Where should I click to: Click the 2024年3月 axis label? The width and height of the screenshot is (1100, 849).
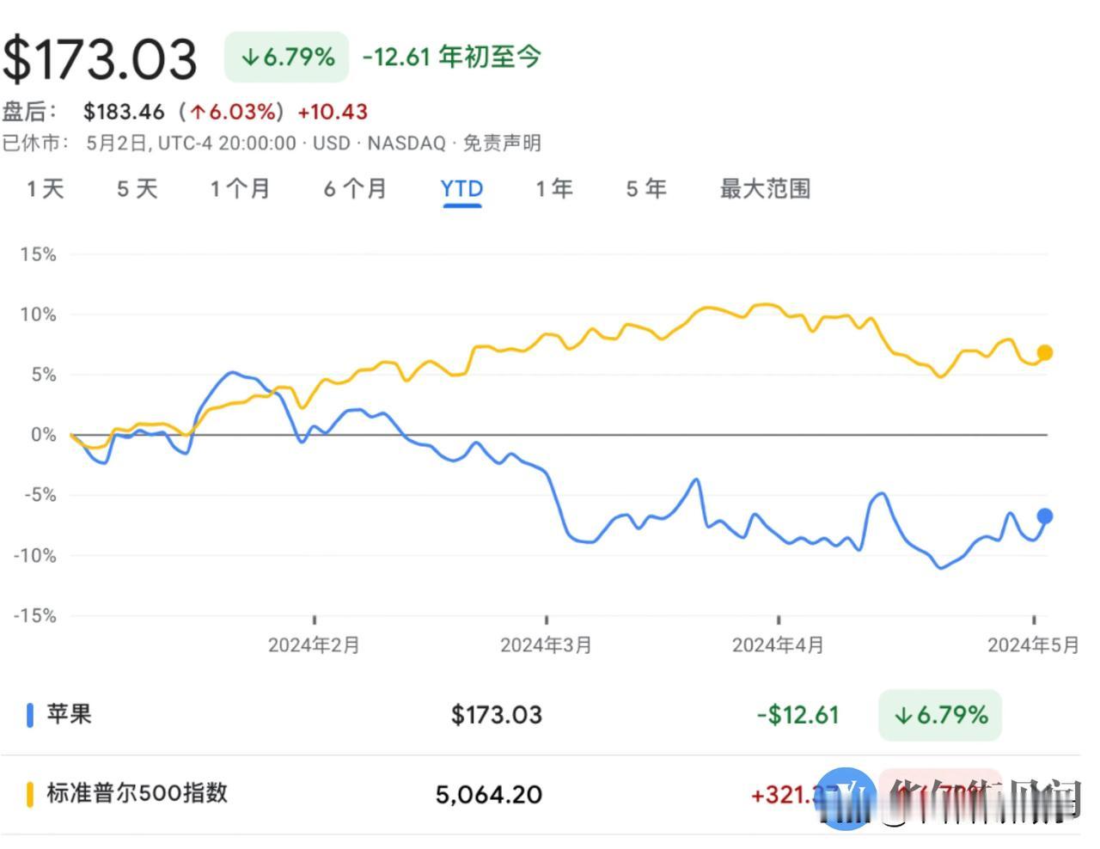[x=546, y=645]
